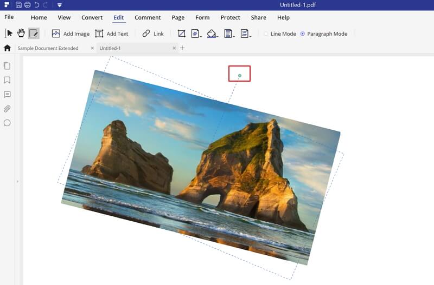
Task: Switch to the Home tab
Action: pyautogui.click(x=39, y=17)
